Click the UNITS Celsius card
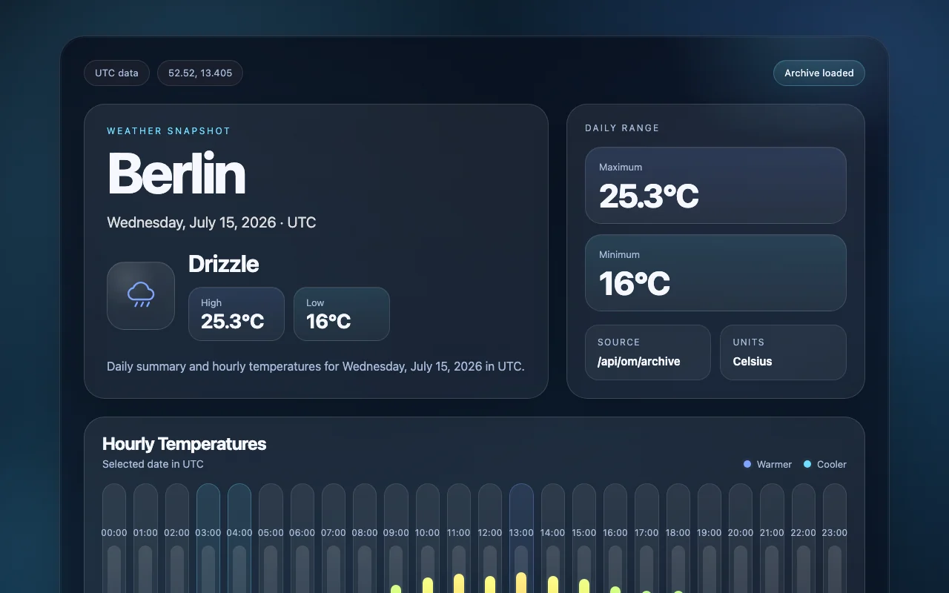The image size is (949, 593). coord(783,353)
